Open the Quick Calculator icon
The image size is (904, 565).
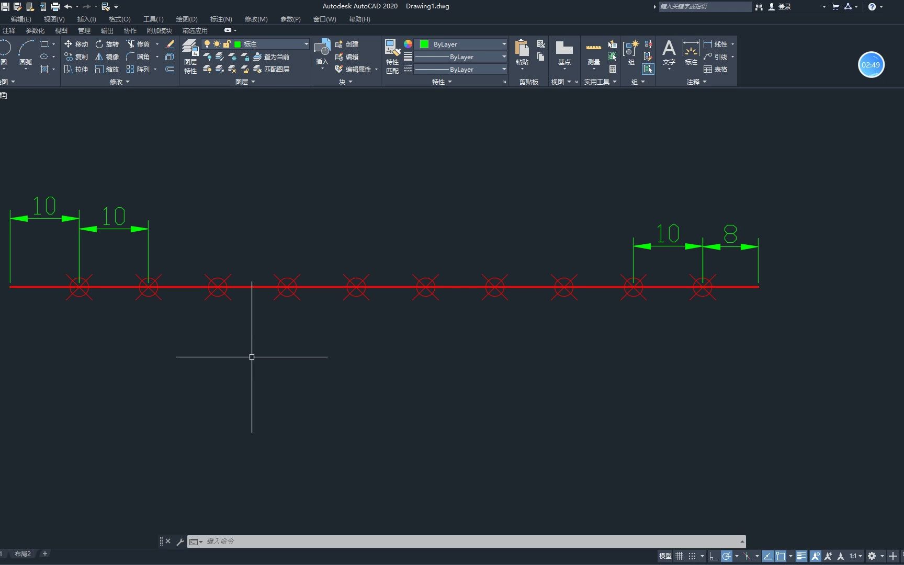(612, 69)
